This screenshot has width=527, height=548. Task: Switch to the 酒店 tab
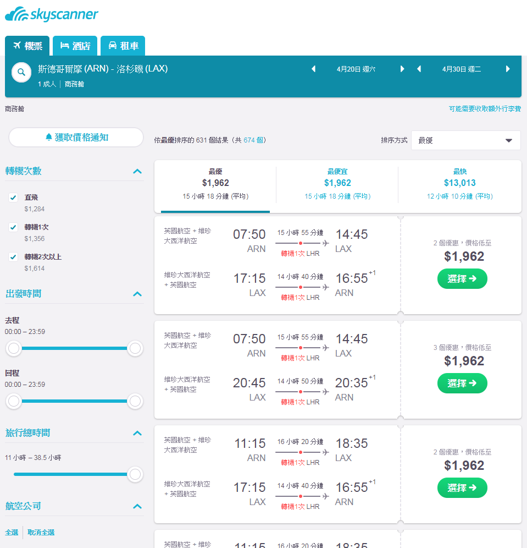tap(75, 46)
